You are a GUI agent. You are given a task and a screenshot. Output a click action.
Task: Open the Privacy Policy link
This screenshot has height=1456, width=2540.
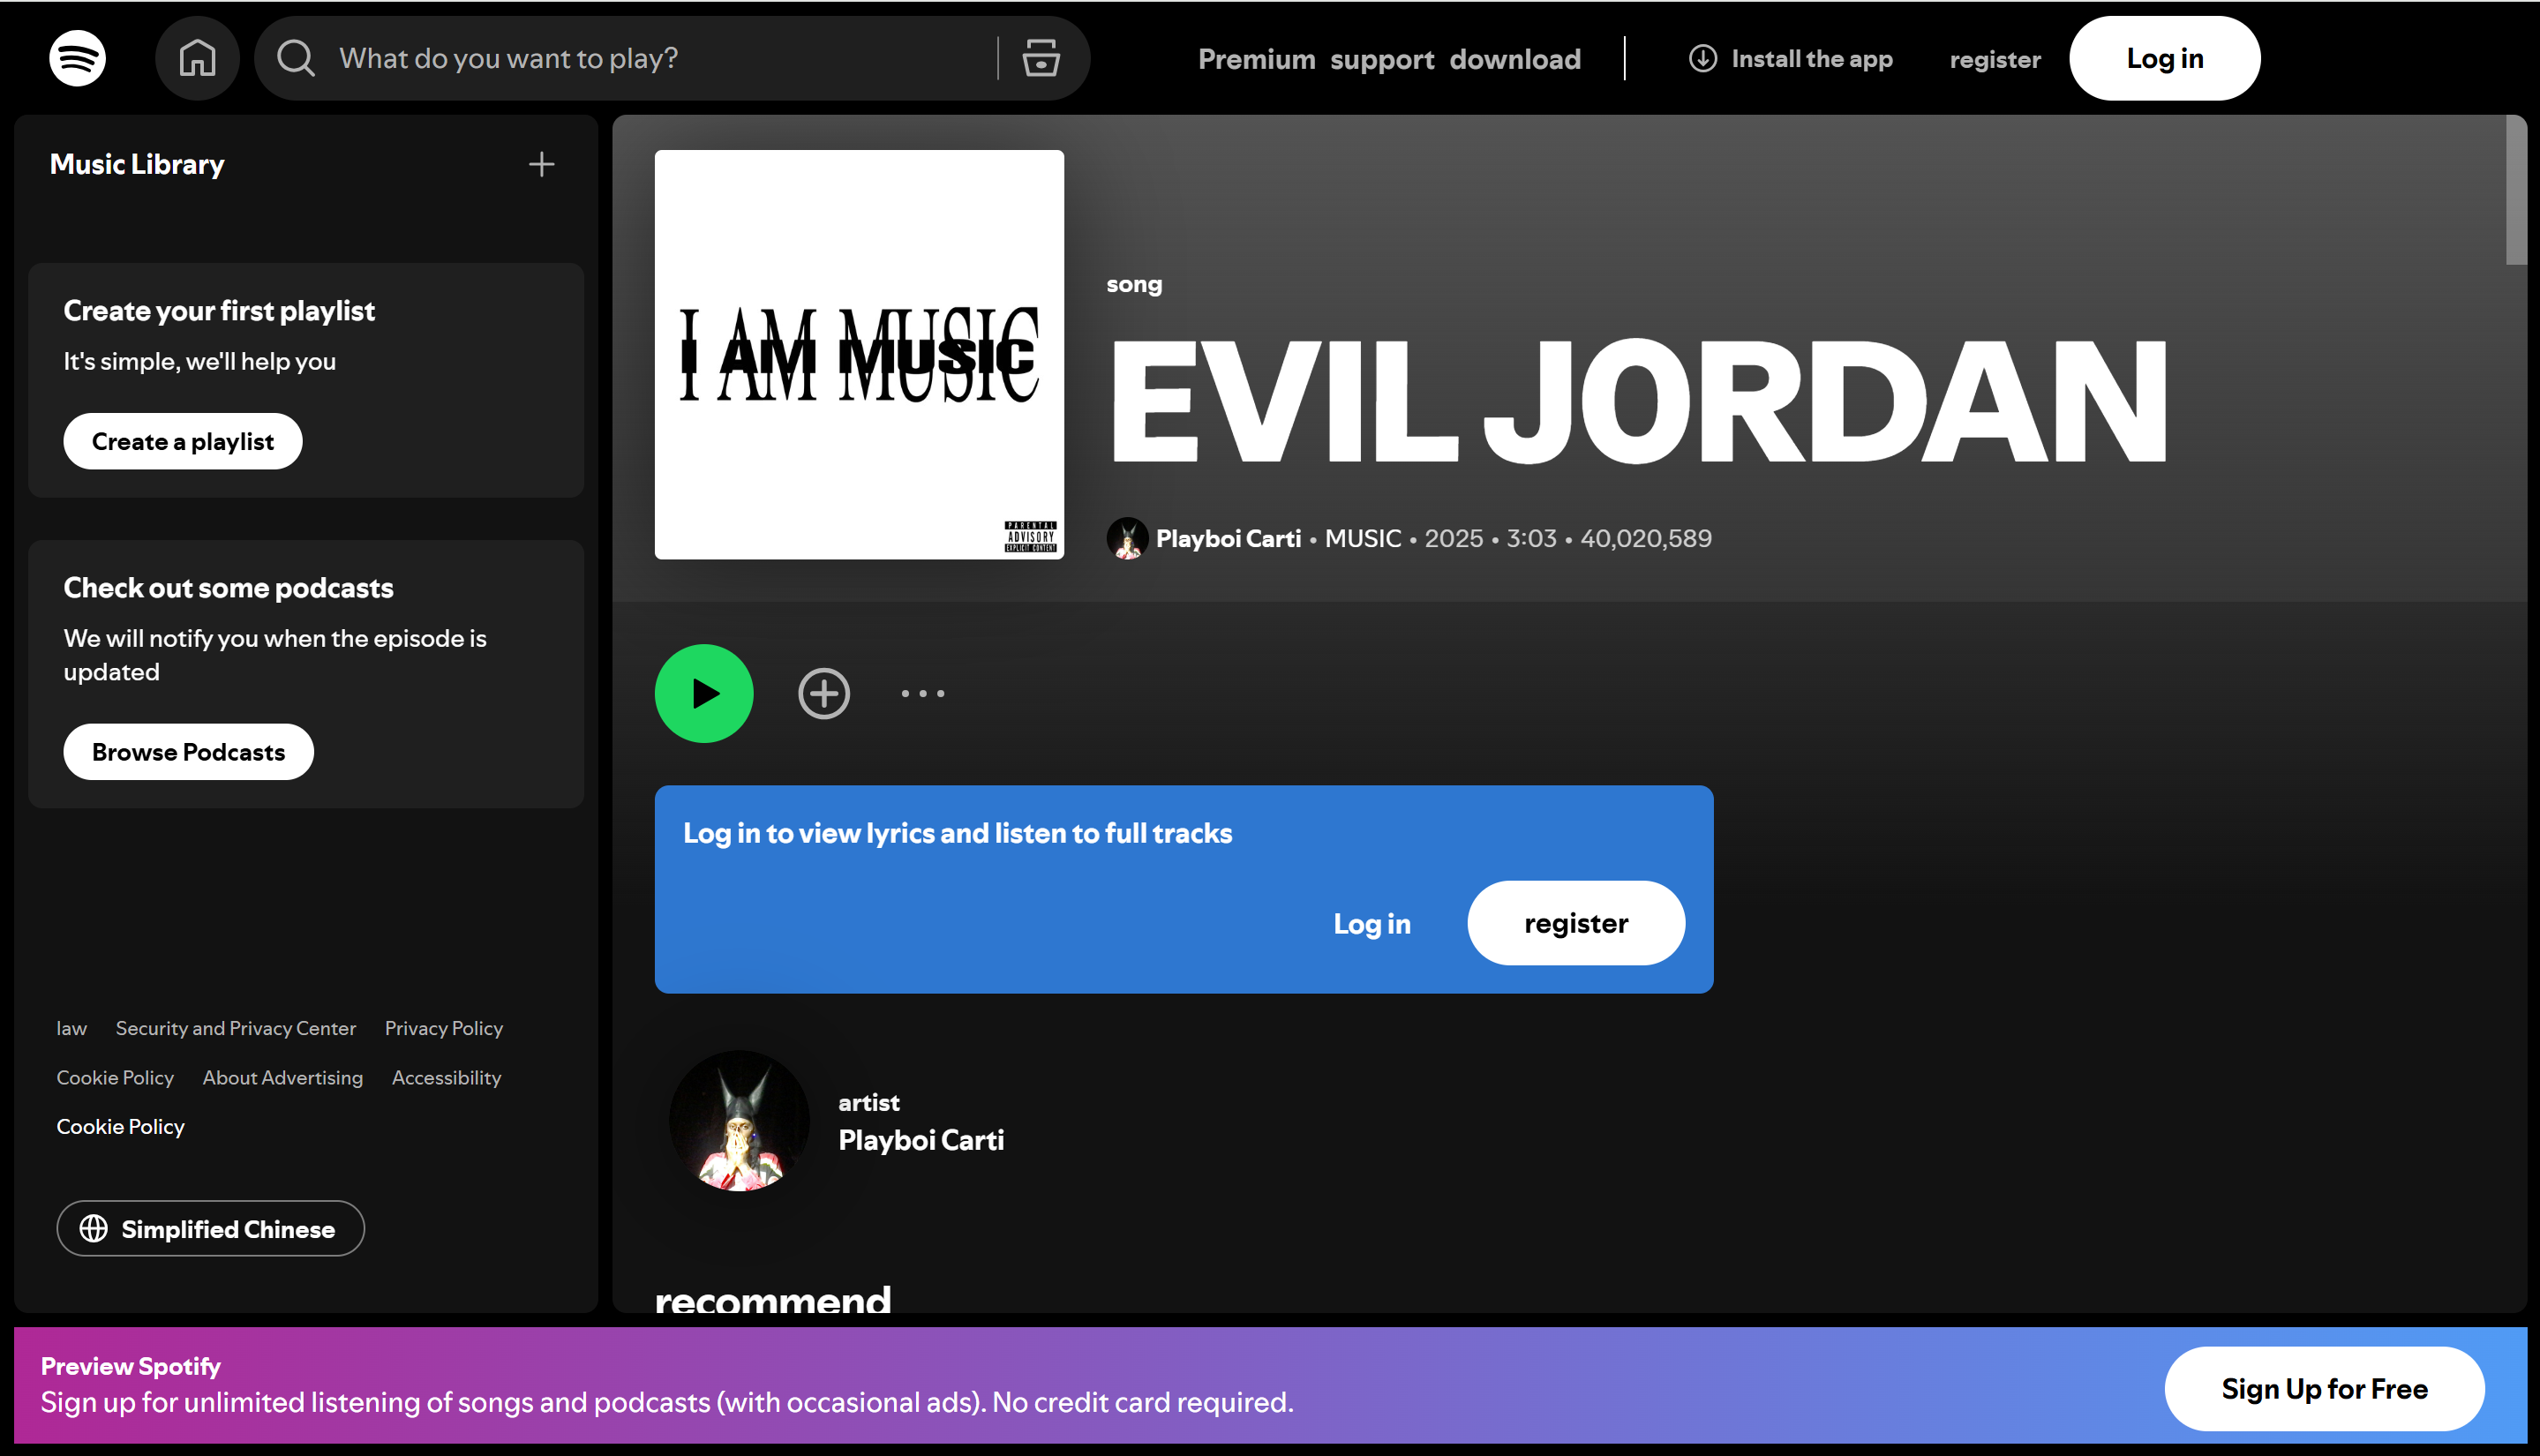[443, 1027]
